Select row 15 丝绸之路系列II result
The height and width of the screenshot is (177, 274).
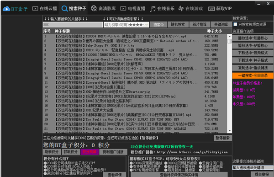click(135, 101)
